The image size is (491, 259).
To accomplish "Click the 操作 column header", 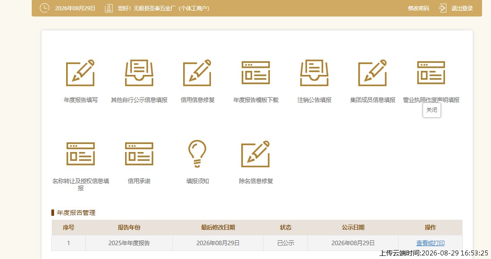I will coord(430,227).
